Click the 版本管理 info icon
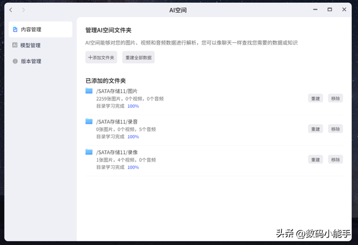 [x=15, y=61]
